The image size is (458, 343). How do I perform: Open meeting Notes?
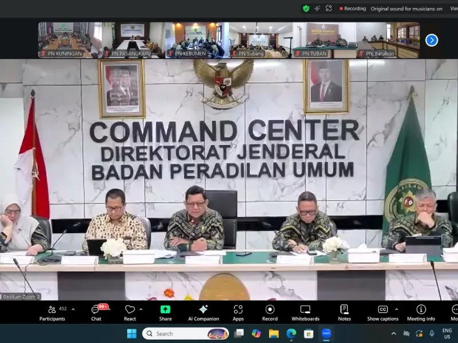(x=345, y=313)
